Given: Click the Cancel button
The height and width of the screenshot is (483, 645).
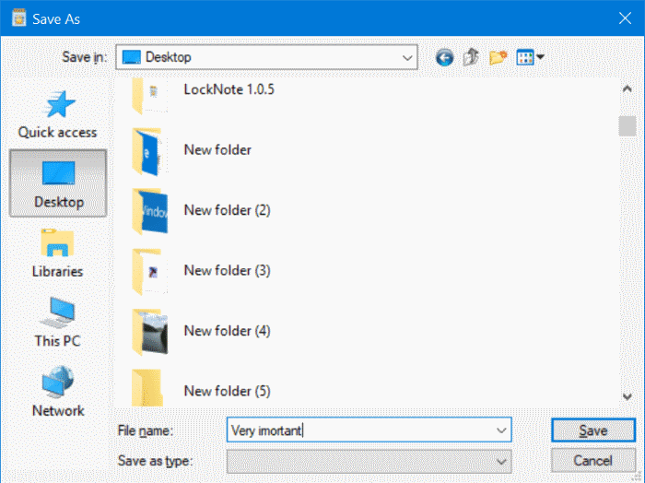Looking at the screenshot, I should pyautogui.click(x=593, y=460).
